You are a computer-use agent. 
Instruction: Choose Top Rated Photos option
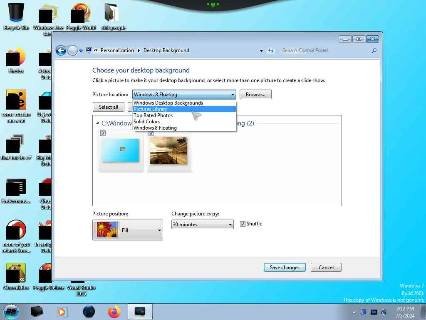[184, 115]
